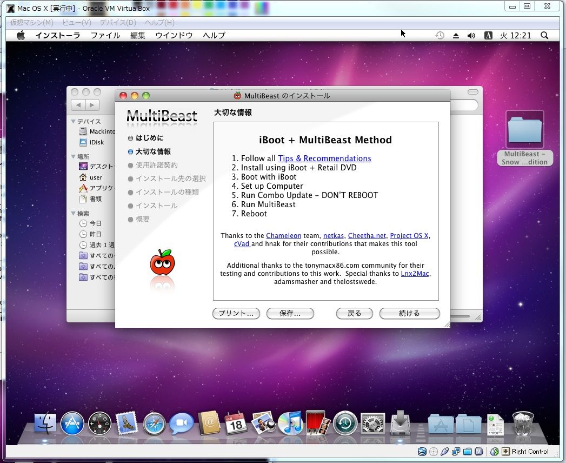Open iTunes from the dock
The image size is (566, 463).
pos(291,423)
